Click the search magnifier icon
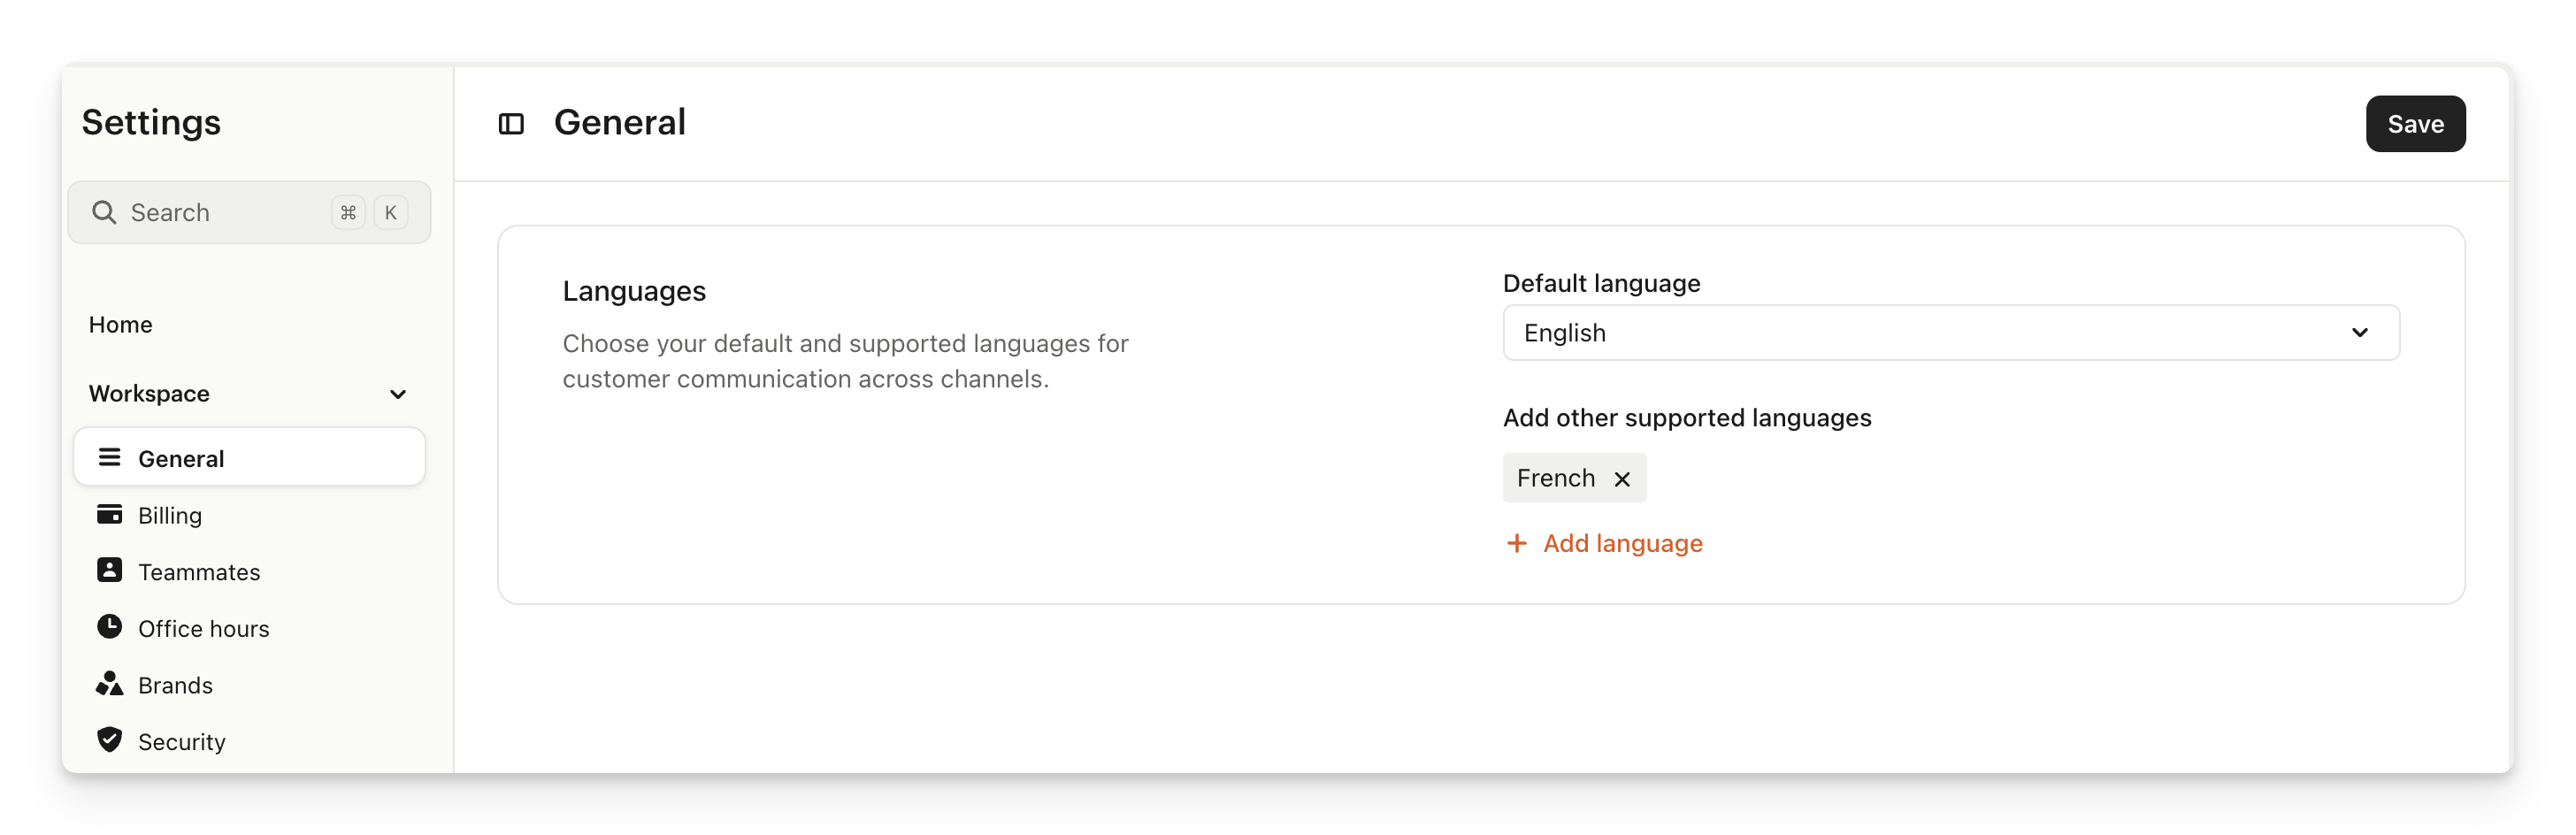The width and height of the screenshot is (2576, 835). click(104, 212)
